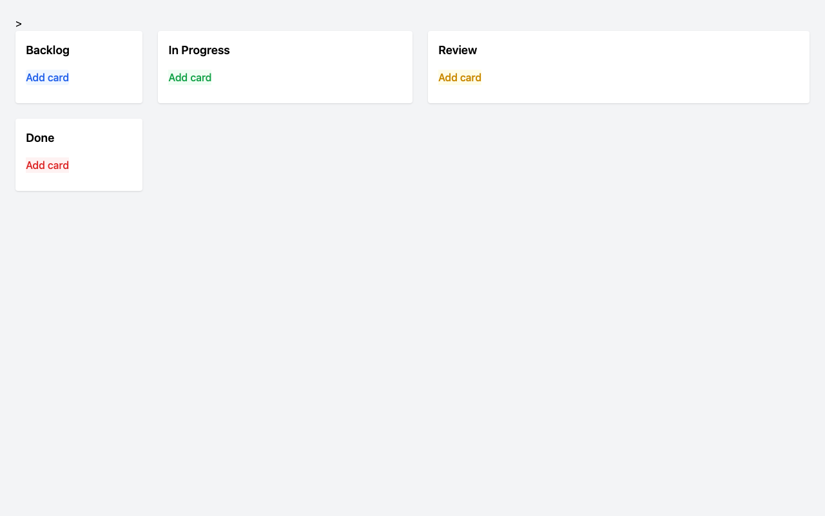The height and width of the screenshot is (516, 825).
Task: Click the Review column title
Action: pyautogui.click(x=458, y=50)
